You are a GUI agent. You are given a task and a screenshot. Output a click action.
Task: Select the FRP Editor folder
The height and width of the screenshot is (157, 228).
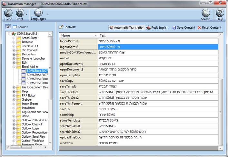28,96
